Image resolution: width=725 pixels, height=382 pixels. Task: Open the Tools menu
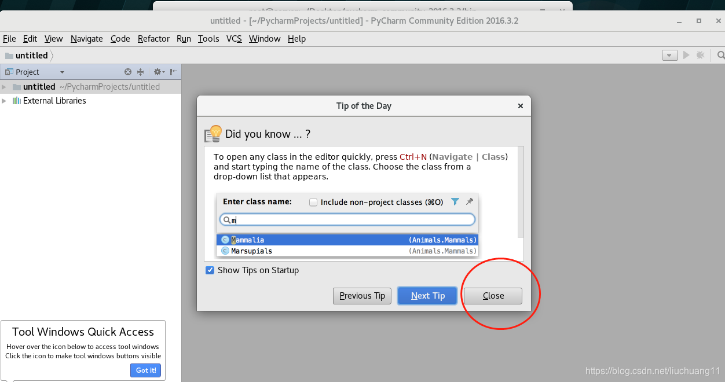208,39
